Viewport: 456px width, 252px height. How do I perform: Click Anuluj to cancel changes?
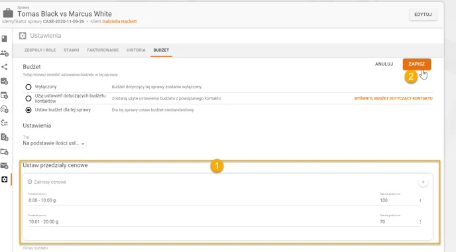384,64
